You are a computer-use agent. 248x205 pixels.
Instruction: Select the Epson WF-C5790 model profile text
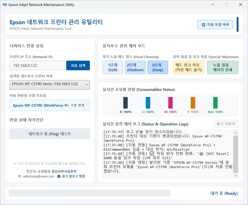tap(41, 105)
